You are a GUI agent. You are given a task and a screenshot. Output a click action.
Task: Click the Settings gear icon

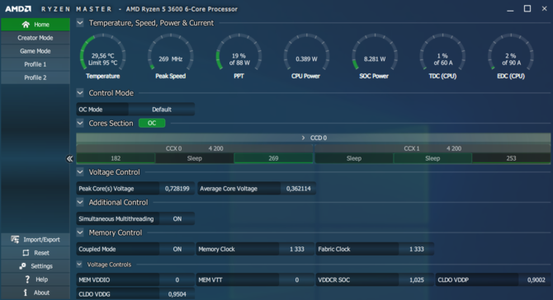(x=22, y=266)
